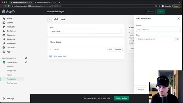Viewport: 183px width, 103px height.
Task: Cancel adding the menu item
Action: click(141, 90)
